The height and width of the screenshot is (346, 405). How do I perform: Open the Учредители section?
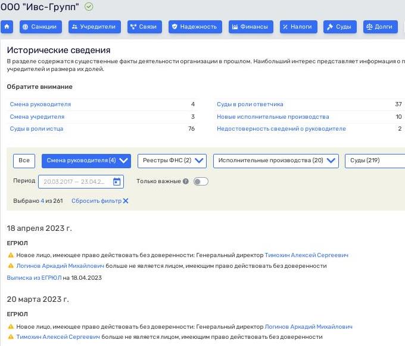coord(92,27)
